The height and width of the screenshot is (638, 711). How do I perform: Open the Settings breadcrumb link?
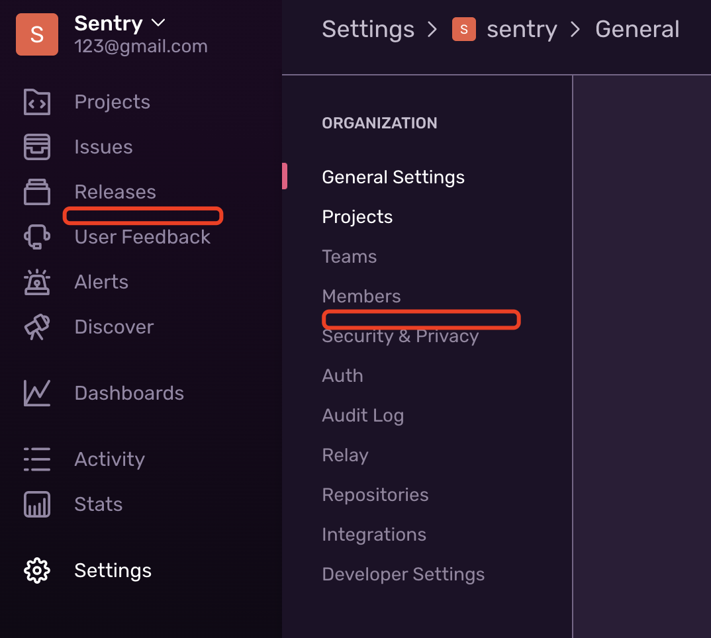368,29
